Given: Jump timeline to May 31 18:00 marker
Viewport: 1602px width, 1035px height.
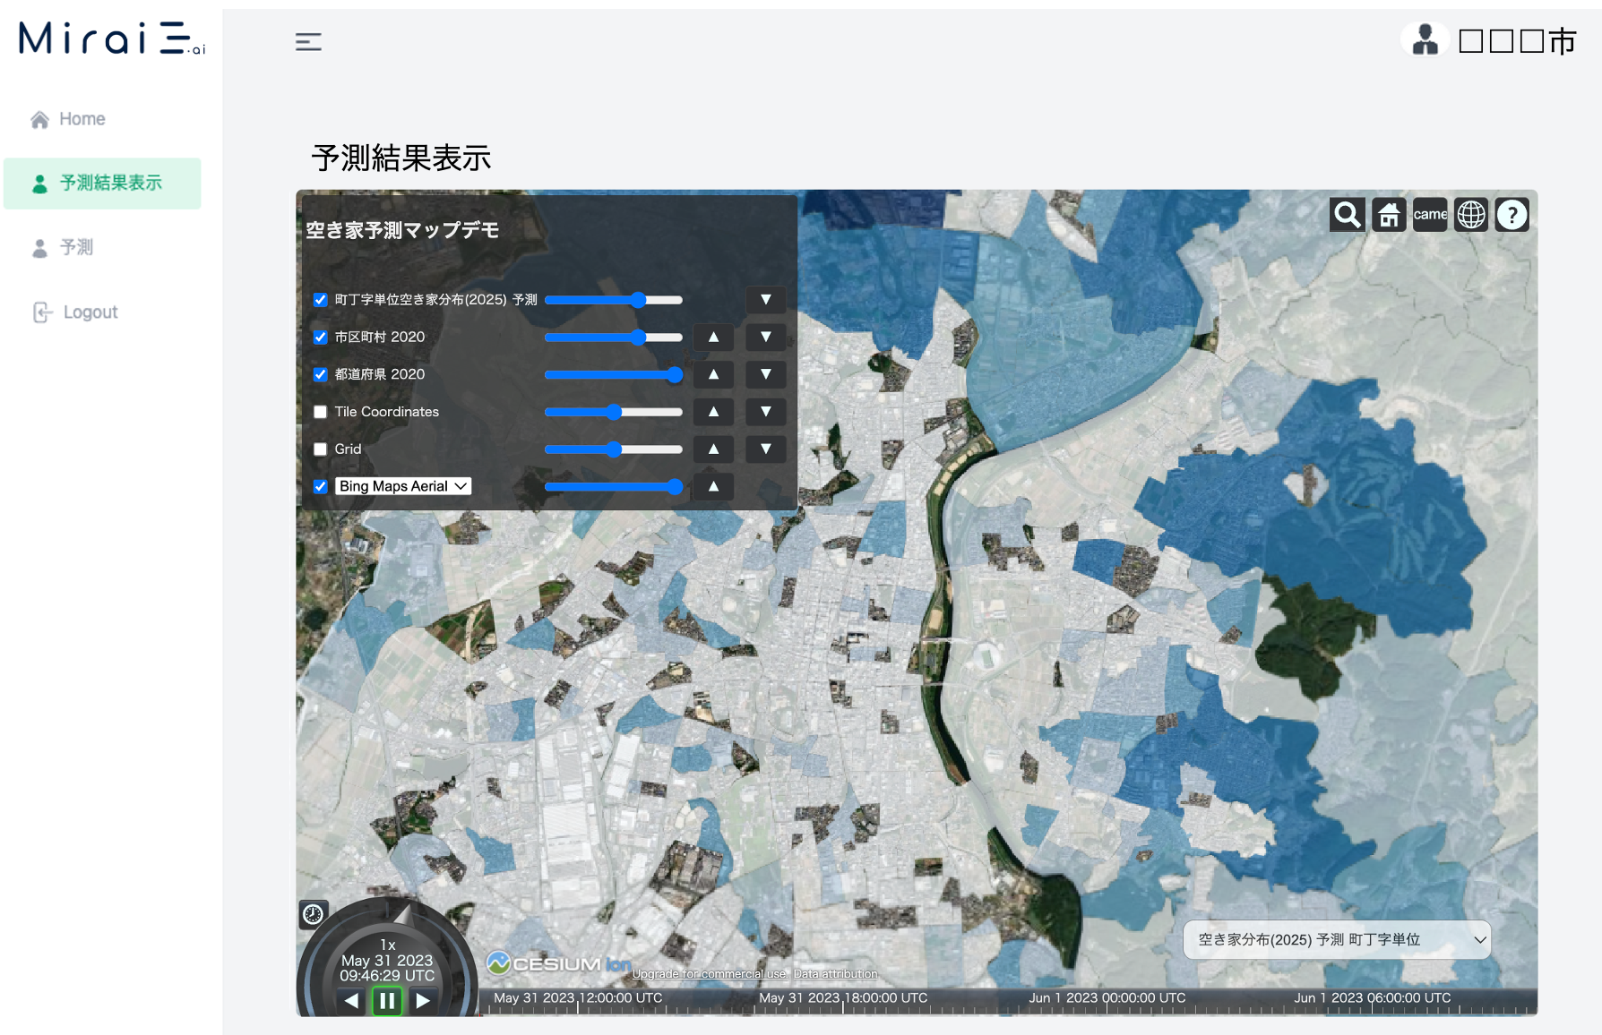Looking at the screenshot, I should [843, 998].
